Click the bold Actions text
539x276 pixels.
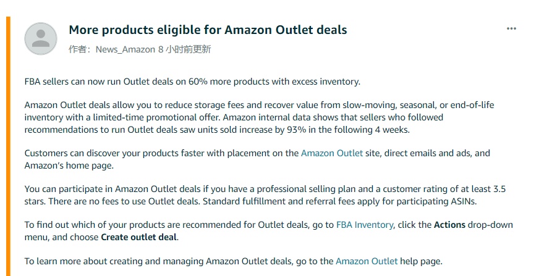coord(449,225)
